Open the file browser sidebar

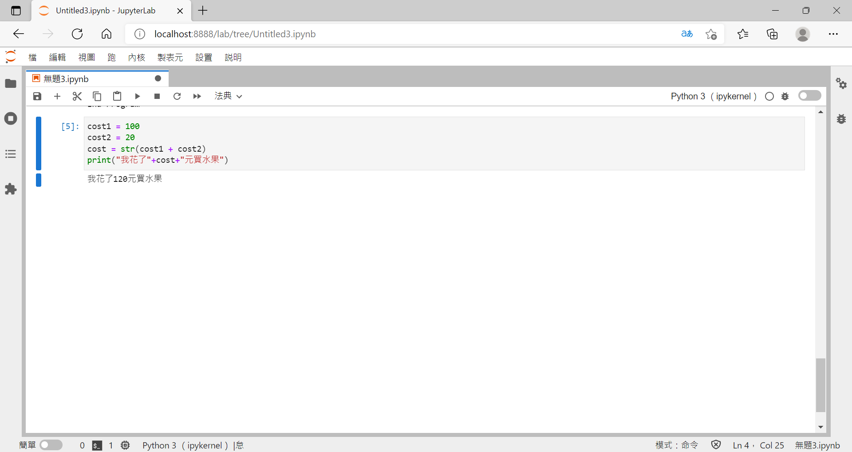(x=11, y=83)
